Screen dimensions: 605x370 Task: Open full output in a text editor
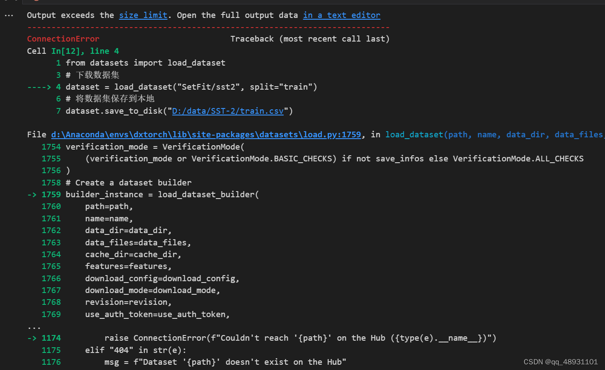point(341,15)
